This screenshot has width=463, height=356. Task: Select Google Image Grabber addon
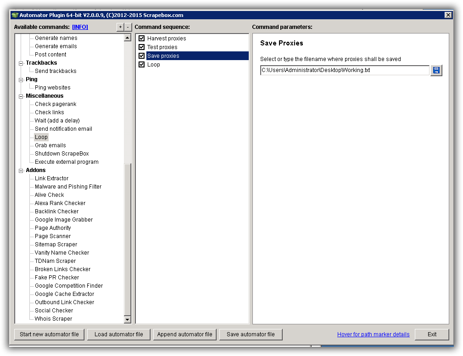pyautogui.click(x=64, y=220)
